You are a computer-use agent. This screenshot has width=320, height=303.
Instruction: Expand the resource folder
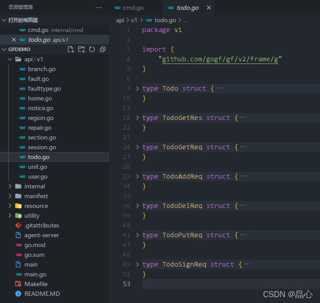(x=10, y=206)
